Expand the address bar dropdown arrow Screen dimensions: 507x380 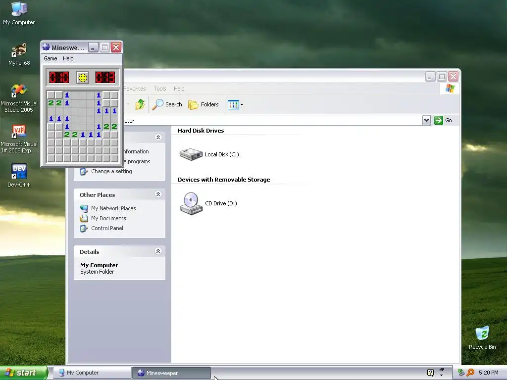tap(426, 120)
